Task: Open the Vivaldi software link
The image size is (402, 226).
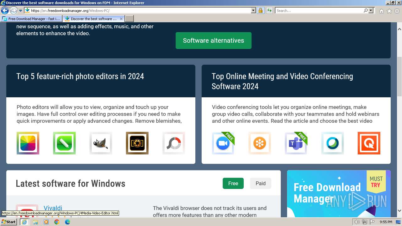Action: pyautogui.click(x=53, y=208)
